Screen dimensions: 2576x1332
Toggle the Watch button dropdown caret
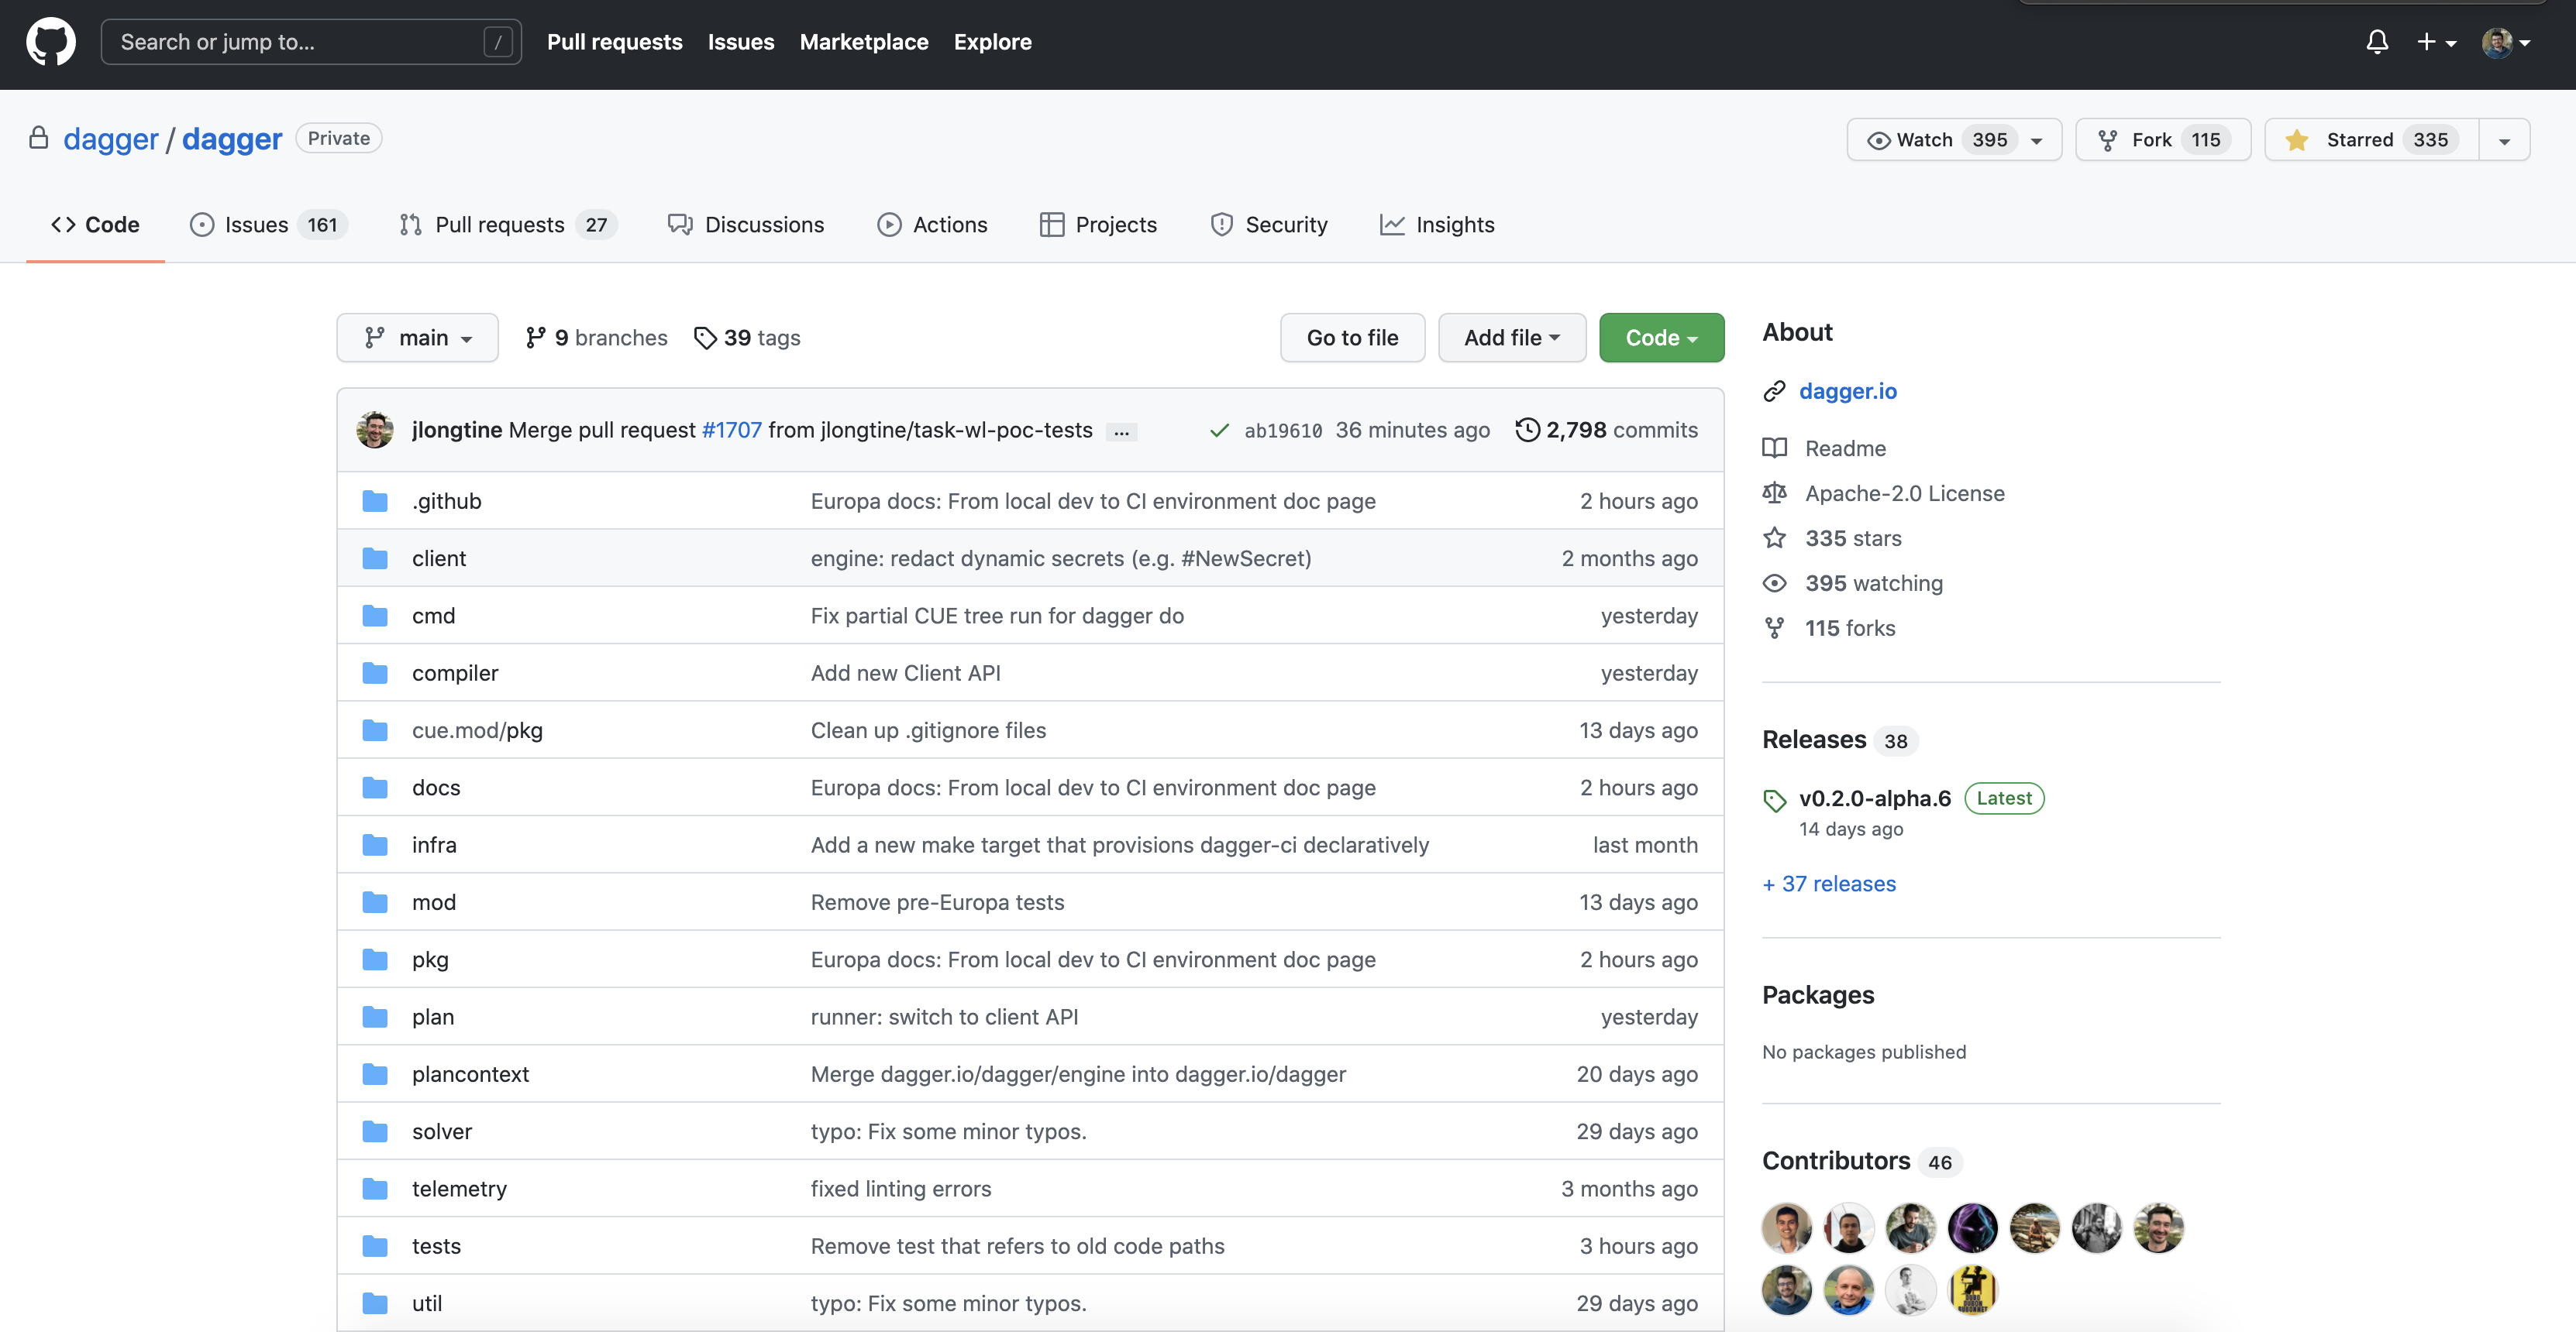(x=2038, y=140)
